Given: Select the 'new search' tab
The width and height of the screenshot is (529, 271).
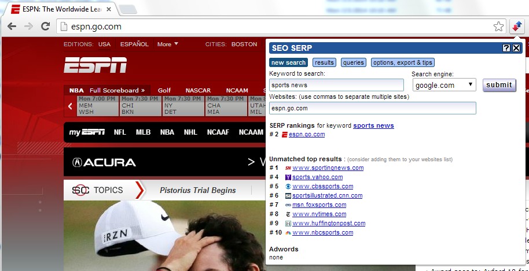Looking at the screenshot, I should [288, 62].
